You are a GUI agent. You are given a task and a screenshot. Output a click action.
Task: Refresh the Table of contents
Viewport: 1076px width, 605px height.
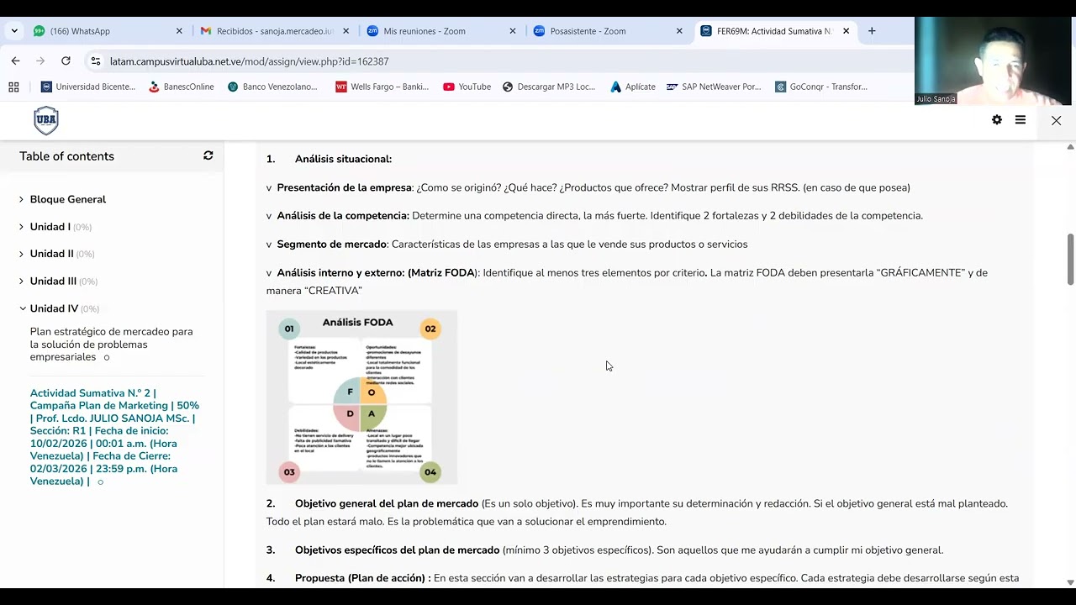point(208,155)
